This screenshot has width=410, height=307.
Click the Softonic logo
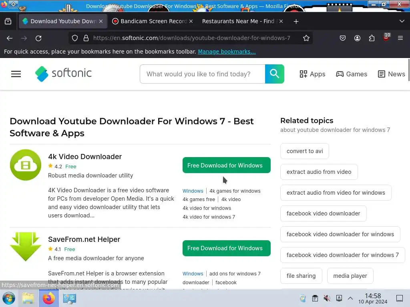coord(63,74)
